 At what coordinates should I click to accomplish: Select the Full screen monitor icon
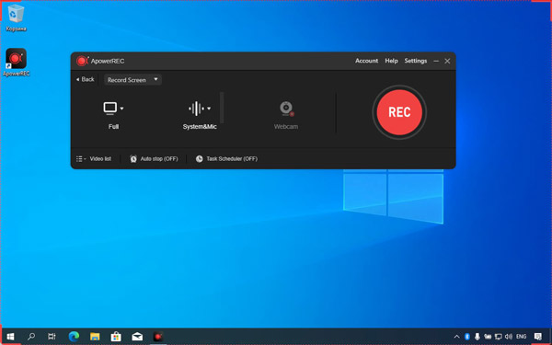pyautogui.click(x=109, y=108)
